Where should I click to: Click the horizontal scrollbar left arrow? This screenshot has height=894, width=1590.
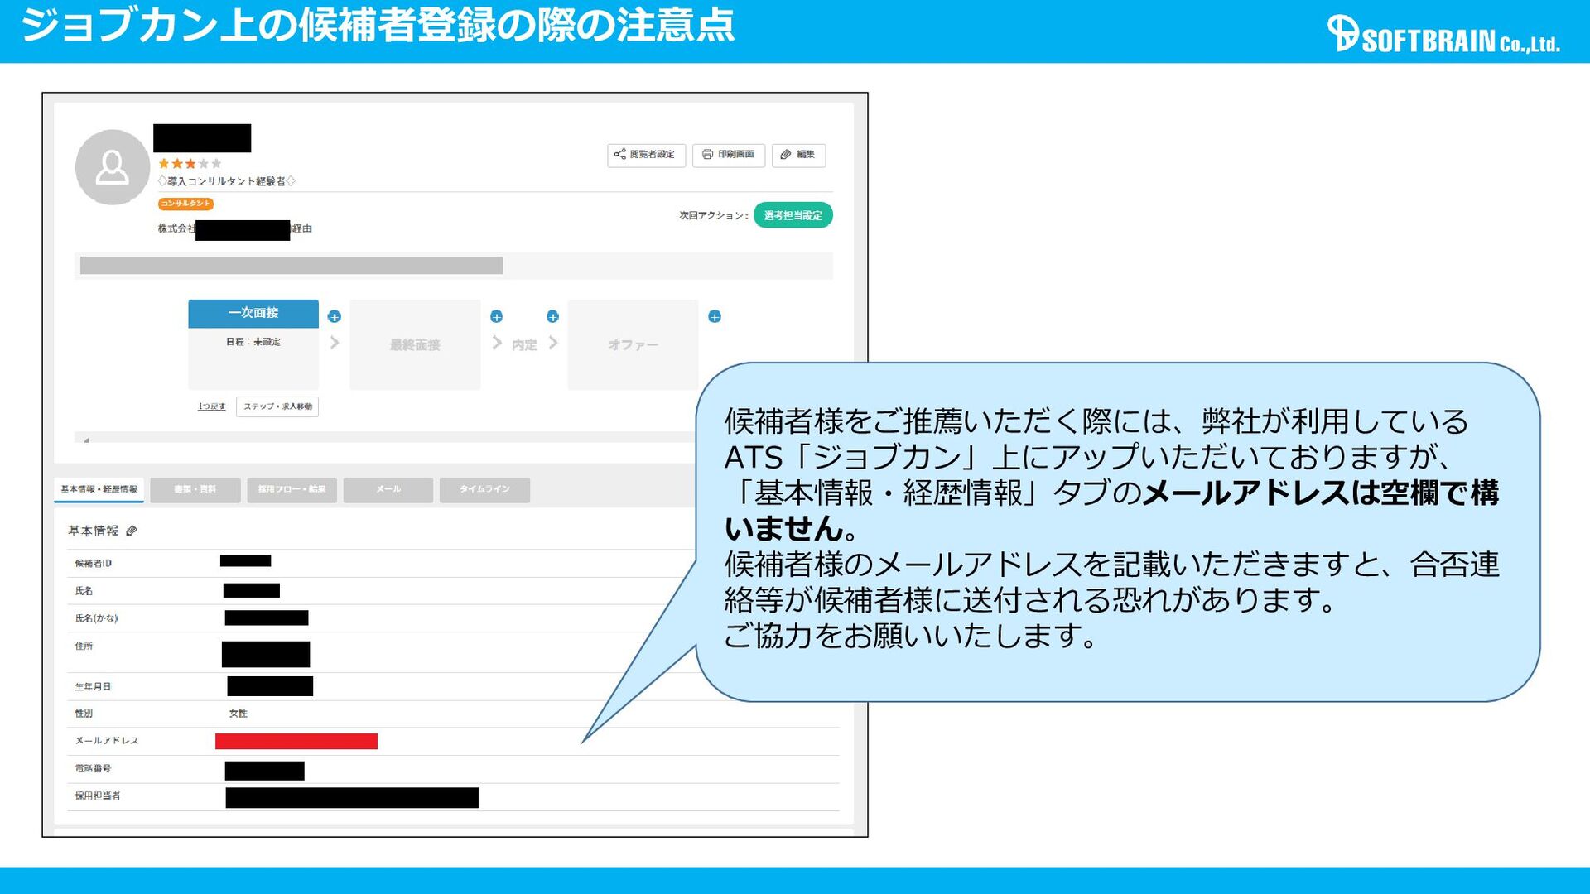tap(87, 440)
